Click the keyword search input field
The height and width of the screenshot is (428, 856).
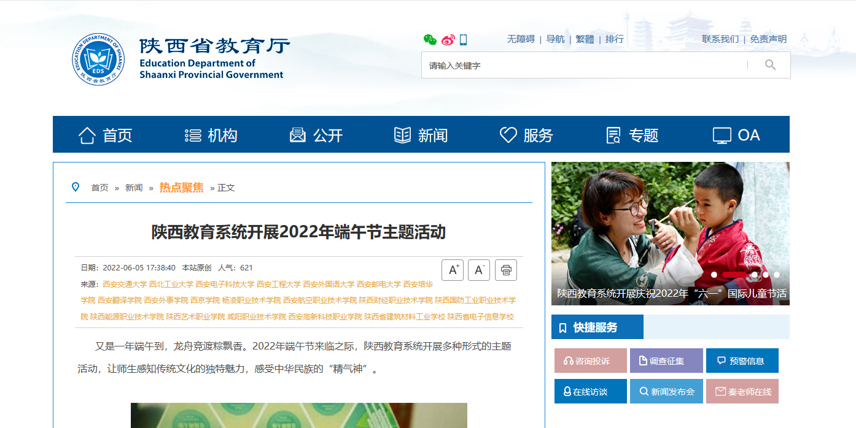click(x=583, y=66)
